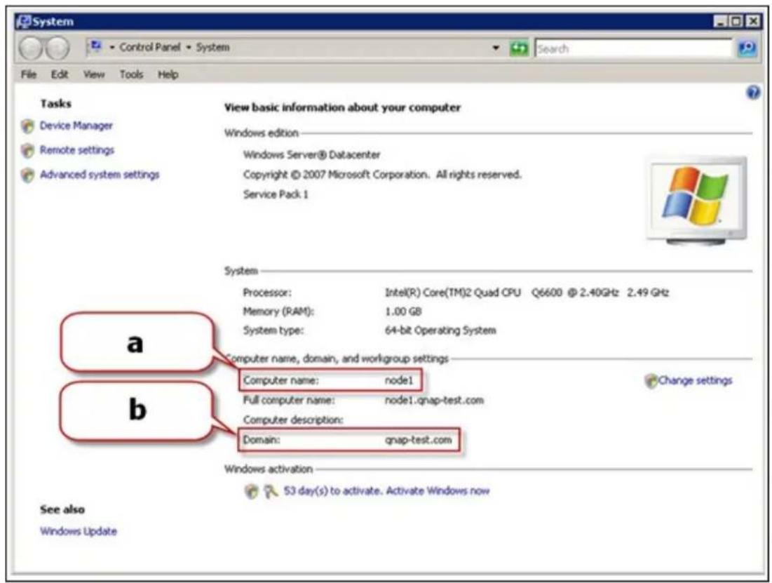Screen dimensions: 772x583
Task: Click the domain value qnap-test.com
Action: 418,440
